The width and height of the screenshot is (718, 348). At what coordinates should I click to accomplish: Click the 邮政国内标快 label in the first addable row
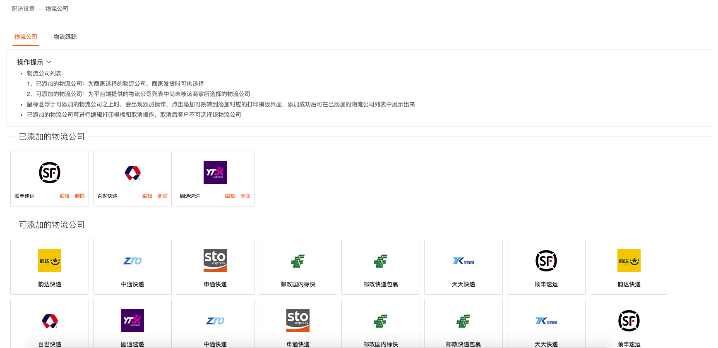[x=298, y=284]
